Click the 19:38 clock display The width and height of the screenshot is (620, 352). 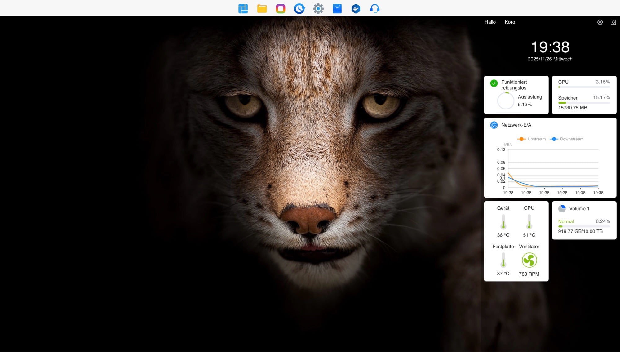550,47
